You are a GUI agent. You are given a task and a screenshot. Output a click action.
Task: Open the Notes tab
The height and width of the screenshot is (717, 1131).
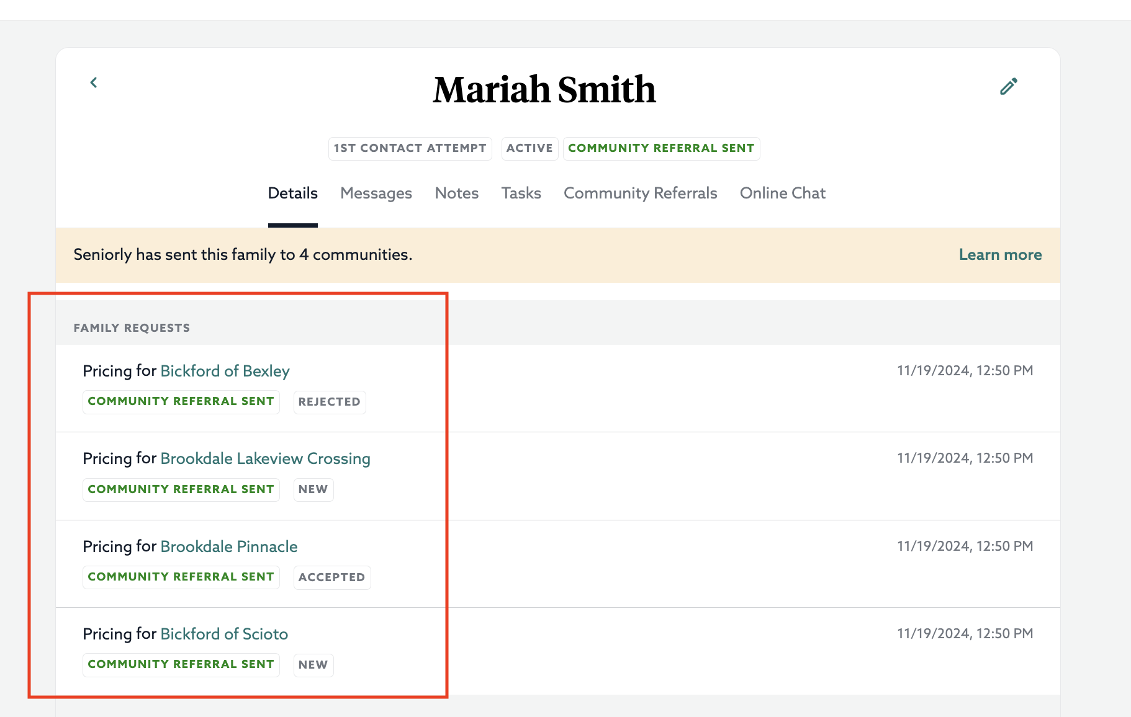(x=457, y=194)
